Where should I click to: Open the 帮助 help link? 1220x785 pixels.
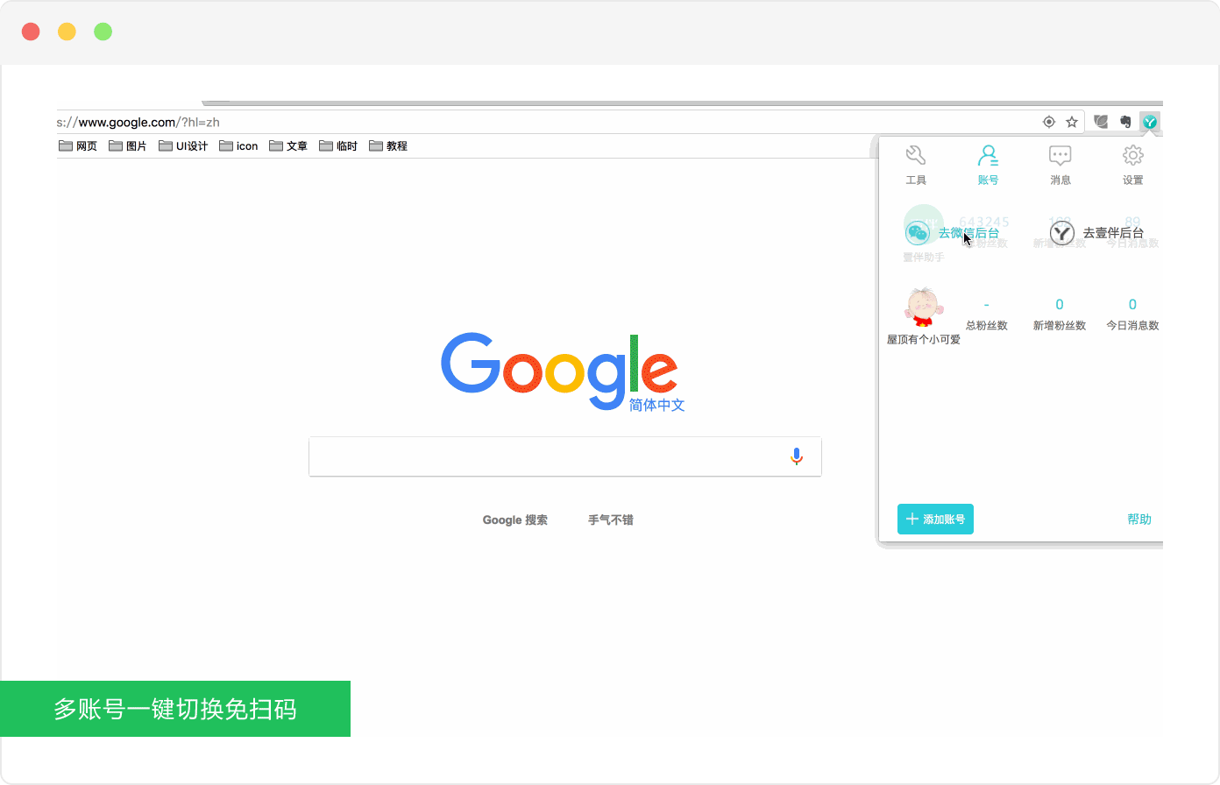pyautogui.click(x=1139, y=519)
